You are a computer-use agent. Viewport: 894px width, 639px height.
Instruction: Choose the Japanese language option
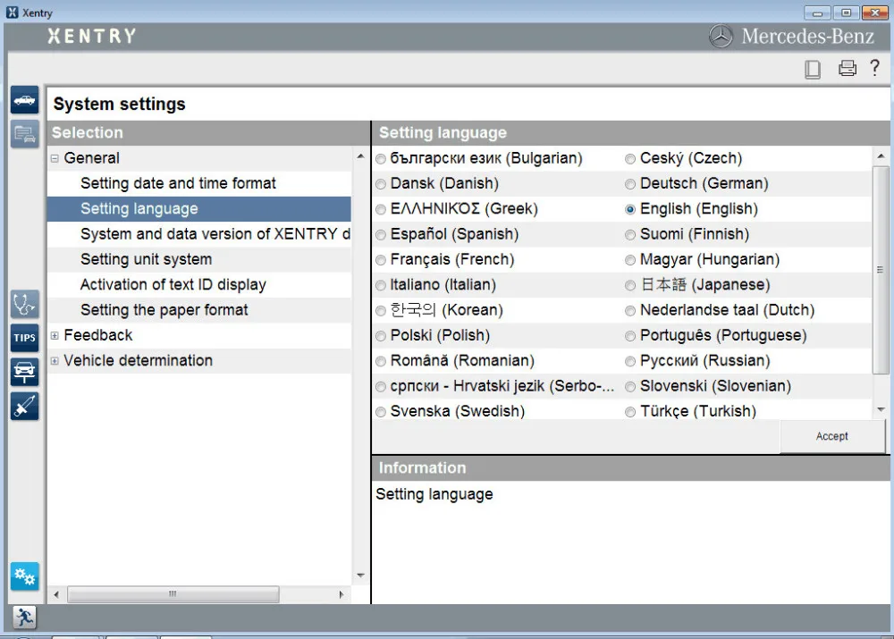630,285
